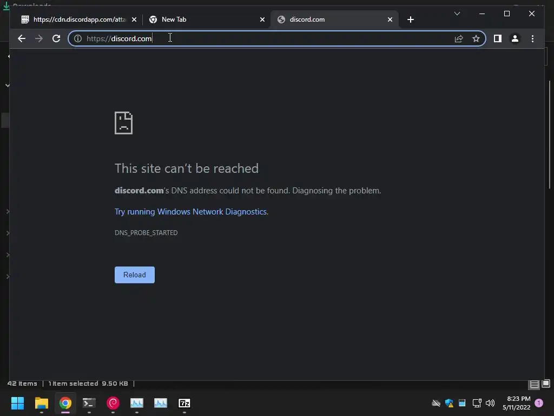Open Try running Windows Network Diagnostics link
Image resolution: width=554 pixels, height=416 pixels.
tap(190, 212)
